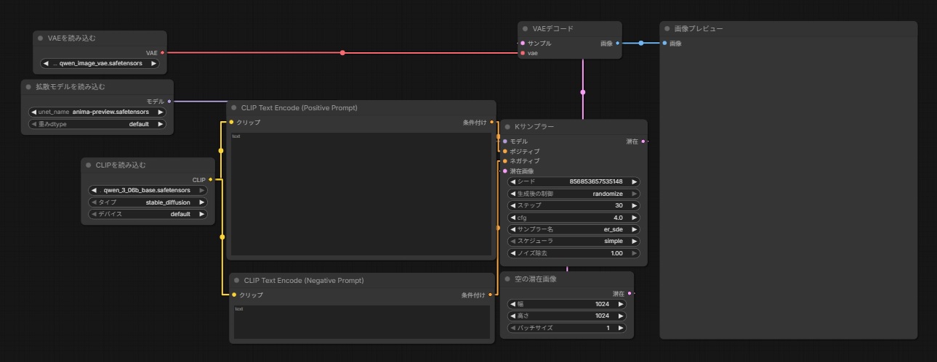Increase ステップ with its right arrow
Image resolution: width=937 pixels, height=362 pixels.
click(x=635, y=205)
